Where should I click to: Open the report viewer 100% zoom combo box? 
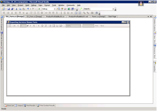[73, 26]
